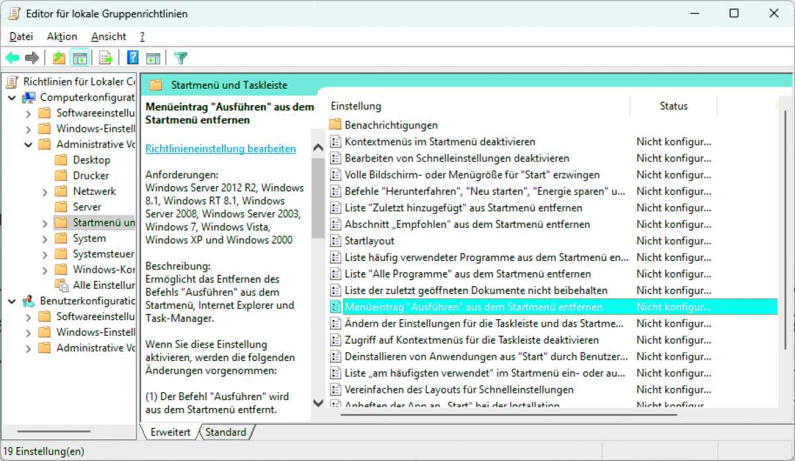Collapse the Benutzerkonfiguration tree node
The height and width of the screenshot is (461, 795).
pyautogui.click(x=12, y=301)
